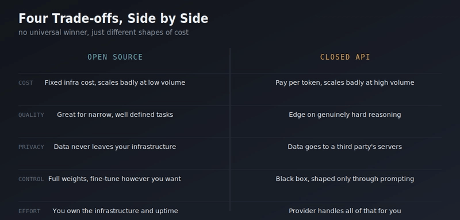Select the QUALITY row label
This screenshot has width=460, height=220.
point(31,115)
